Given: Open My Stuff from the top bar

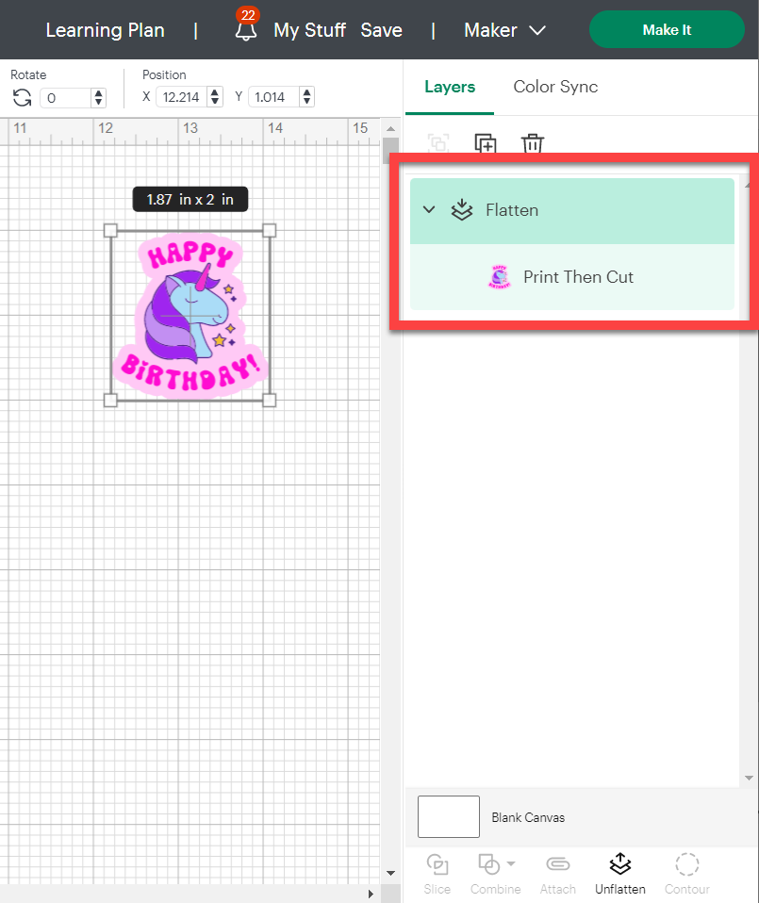Looking at the screenshot, I should pos(309,29).
